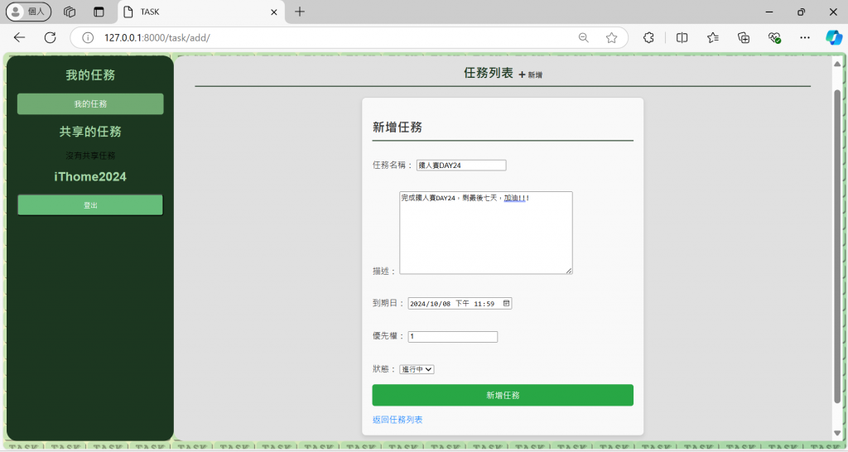This screenshot has width=848, height=452.
Task: Click the page scroll down arrow
Action: tap(837, 434)
